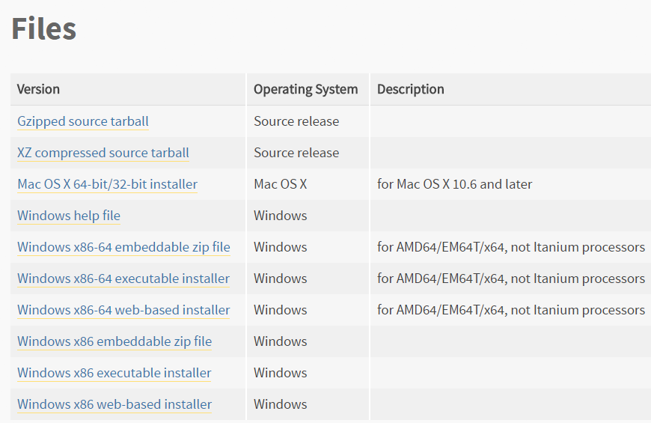Open Windows x86 executable installer link
Image resolution: width=651 pixels, height=423 pixels.
point(114,373)
